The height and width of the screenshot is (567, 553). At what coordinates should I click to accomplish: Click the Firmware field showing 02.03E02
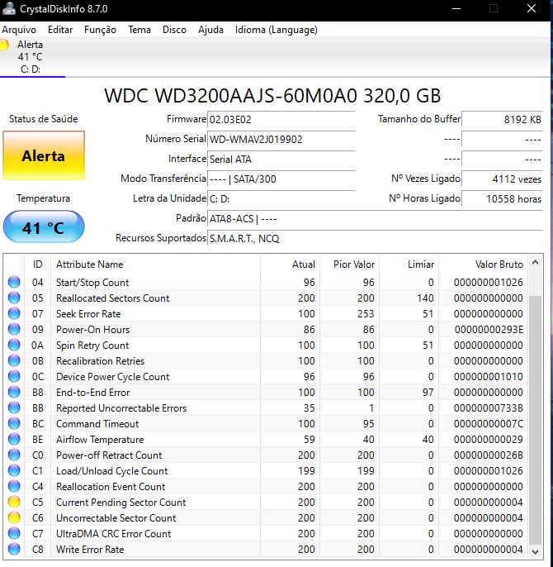(x=281, y=119)
